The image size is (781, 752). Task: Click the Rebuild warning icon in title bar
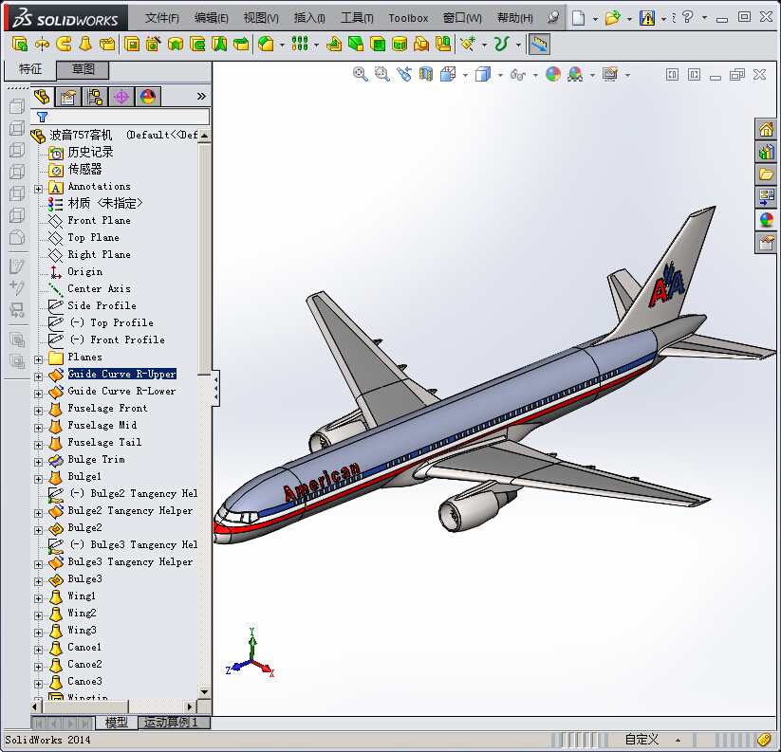point(647,18)
